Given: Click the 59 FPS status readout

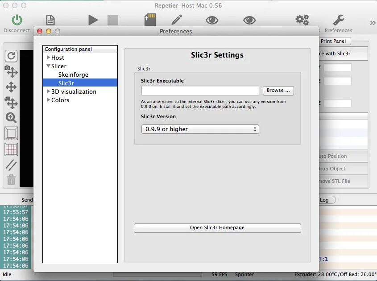Looking at the screenshot, I should coord(219,274).
